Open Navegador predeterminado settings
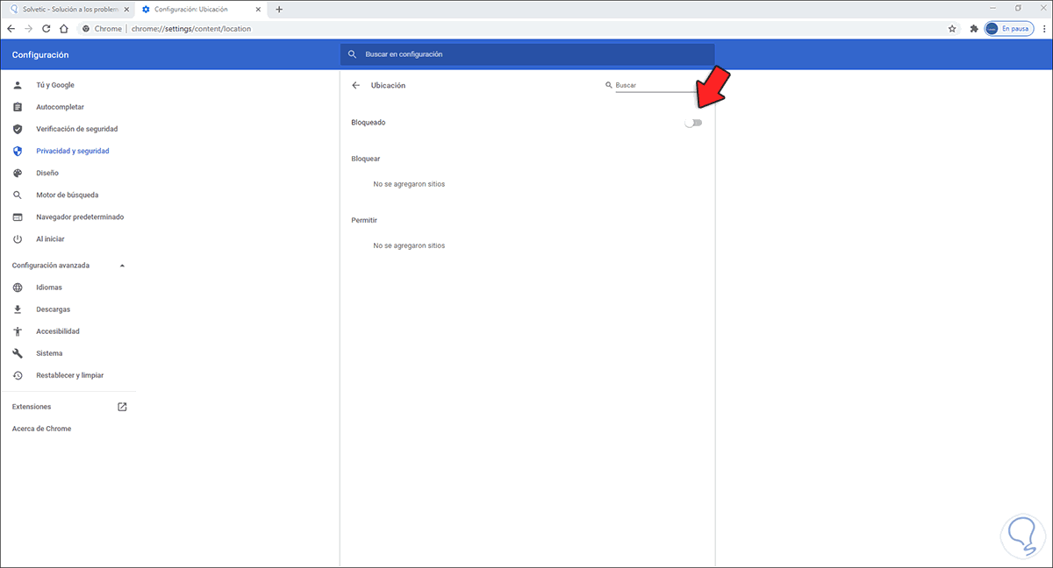The image size is (1053, 568). click(x=80, y=217)
